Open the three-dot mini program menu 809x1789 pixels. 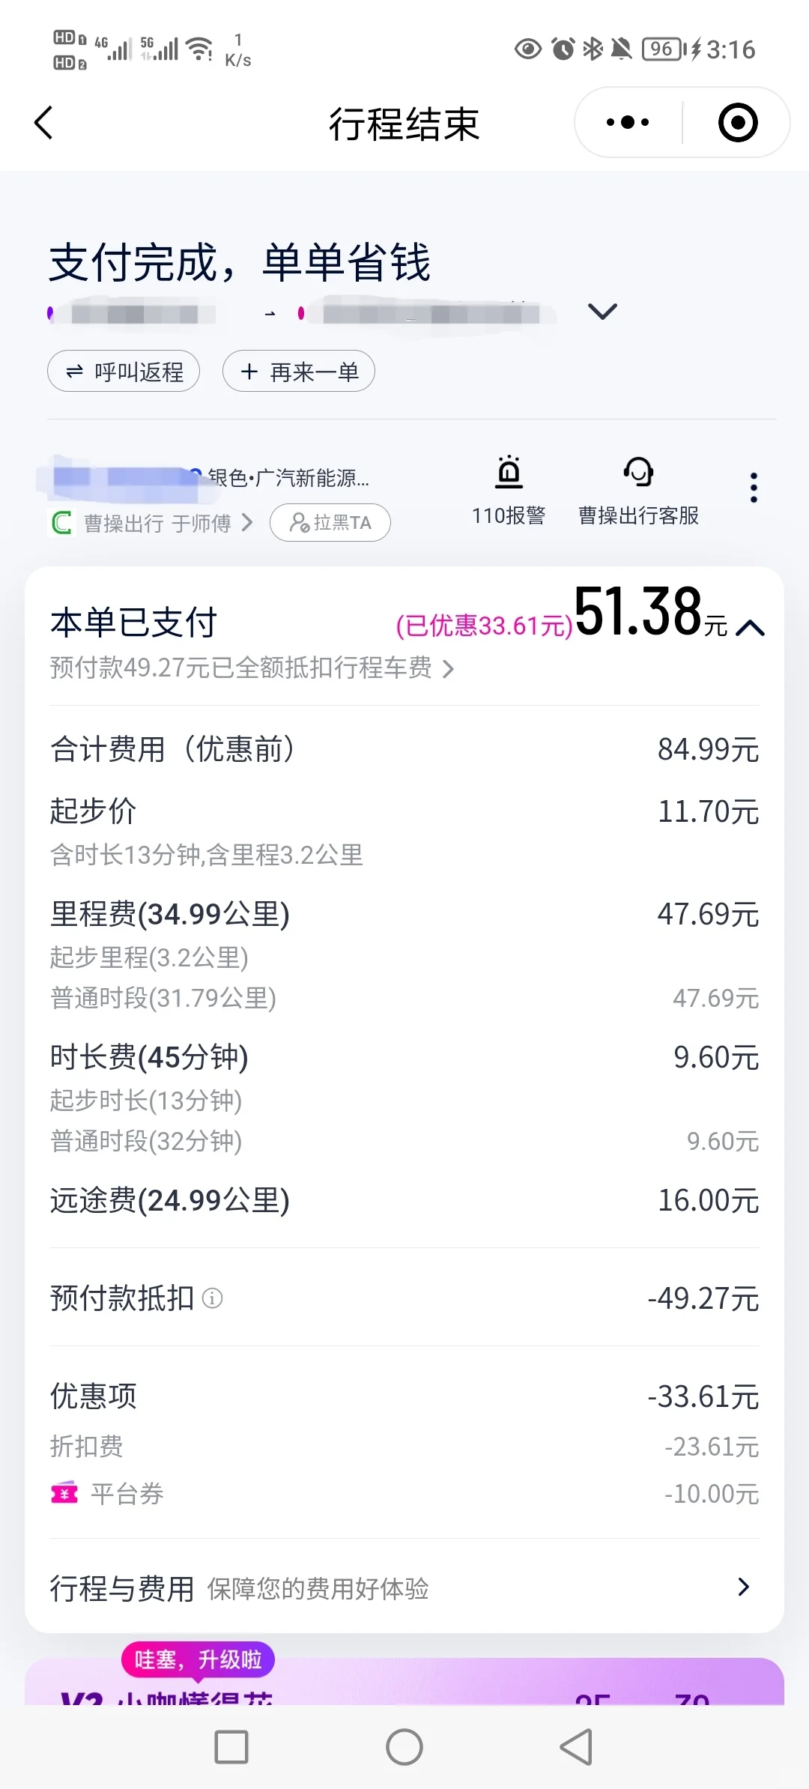pos(628,122)
